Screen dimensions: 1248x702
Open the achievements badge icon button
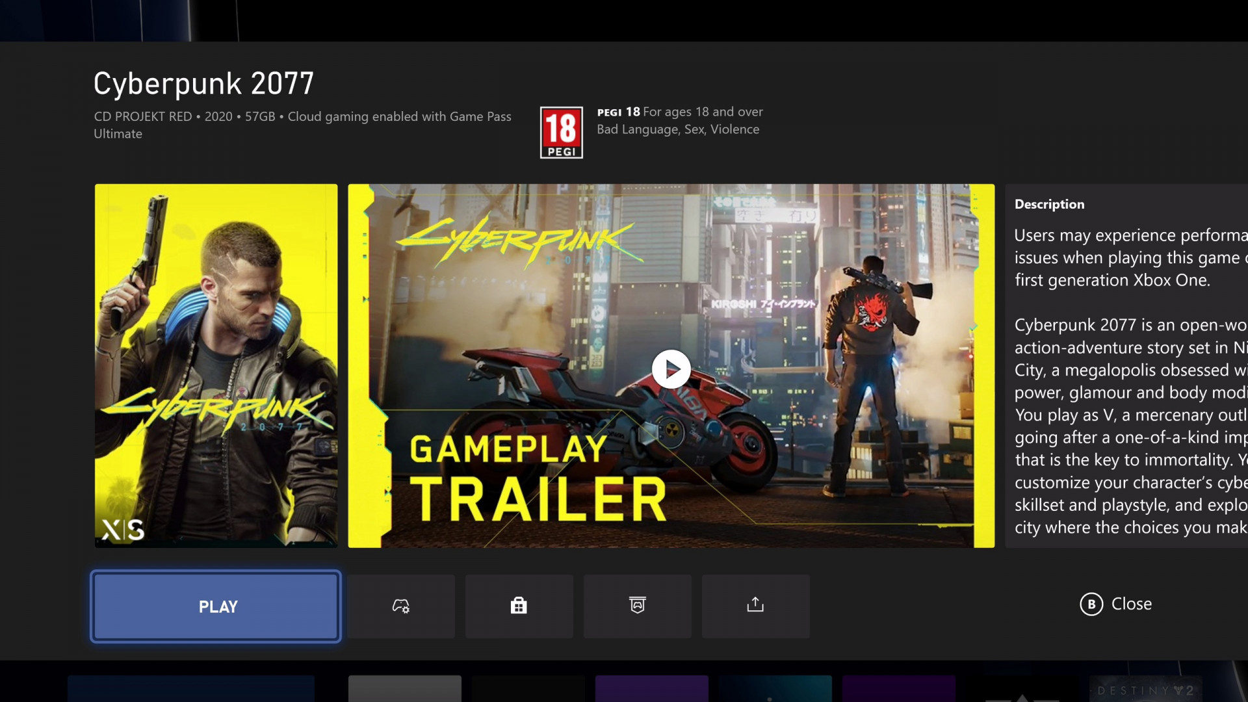click(x=637, y=606)
